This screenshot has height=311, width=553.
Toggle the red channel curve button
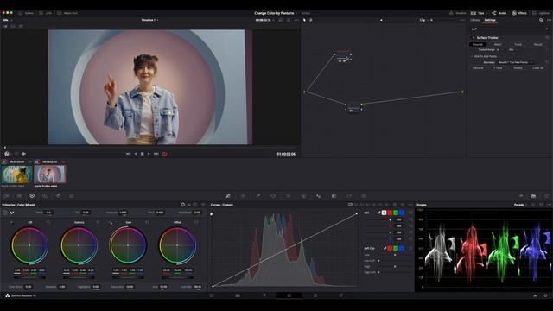click(390, 213)
